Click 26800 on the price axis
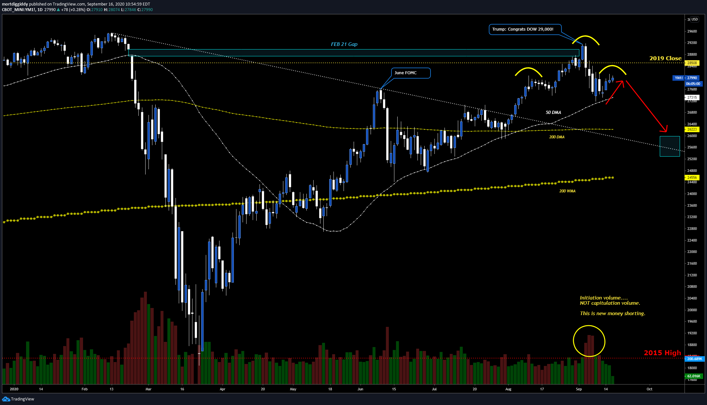This screenshot has width=707, height=405. pos(692,113)
